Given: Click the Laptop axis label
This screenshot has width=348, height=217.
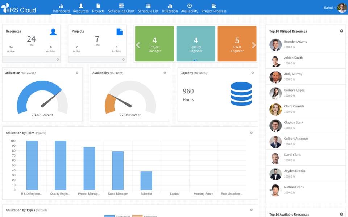Looking at the screenshot, I should (x=175, y=194).
